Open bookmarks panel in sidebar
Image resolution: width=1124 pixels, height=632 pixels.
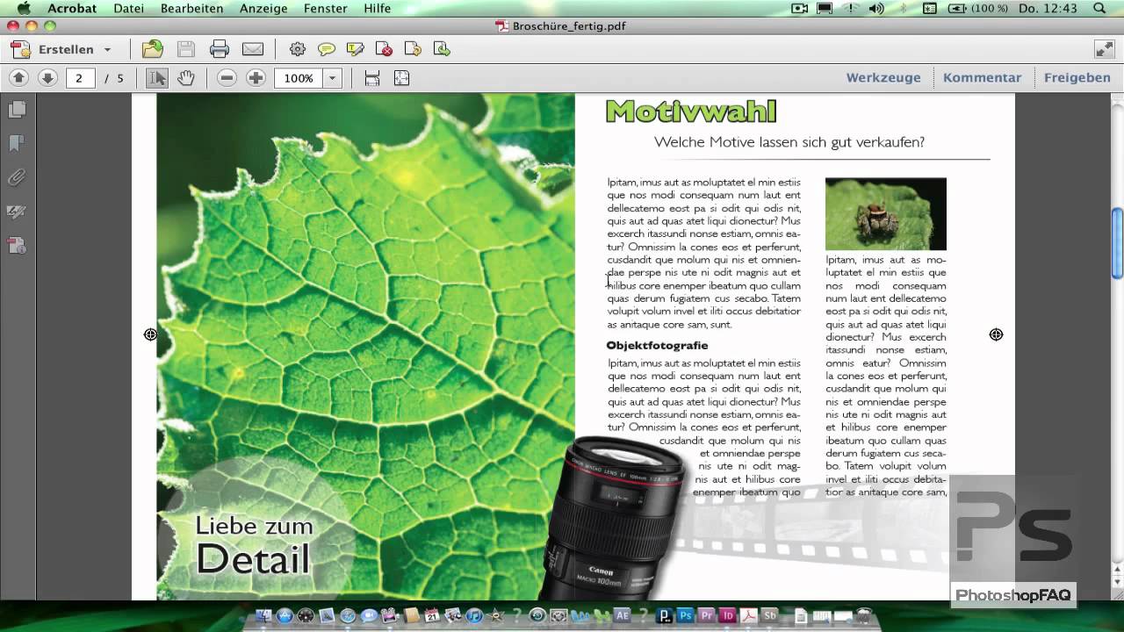pyautogui.click(x=17, y=143)
